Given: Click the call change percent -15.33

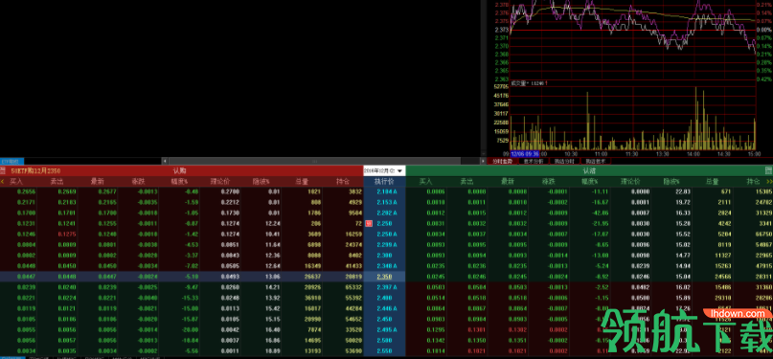Looking at the screenshot, I should click(x=190, y=298).
